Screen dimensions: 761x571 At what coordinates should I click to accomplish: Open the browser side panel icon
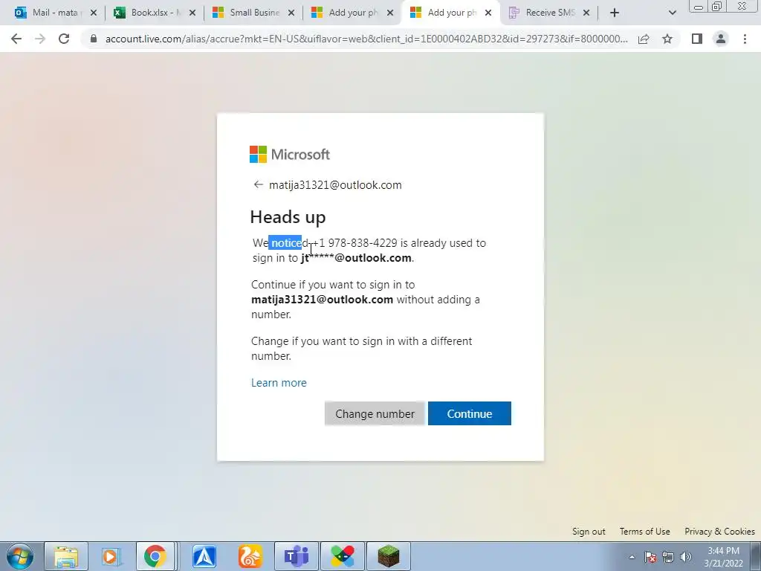point(697,39)
